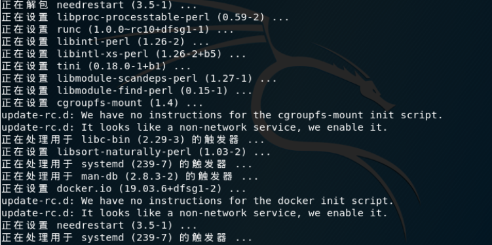Click the libmodule-find-perl package line
Image resolution: width=492 pixels, height=245 pixels.
(x=126, y=91)
